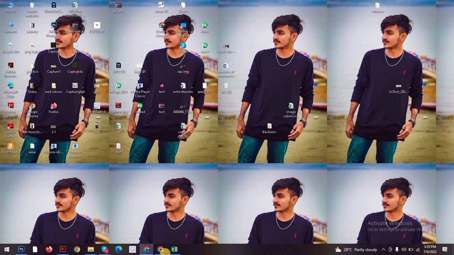Open the Windows Start menu
454x255 pixels.
coord(7,249)
